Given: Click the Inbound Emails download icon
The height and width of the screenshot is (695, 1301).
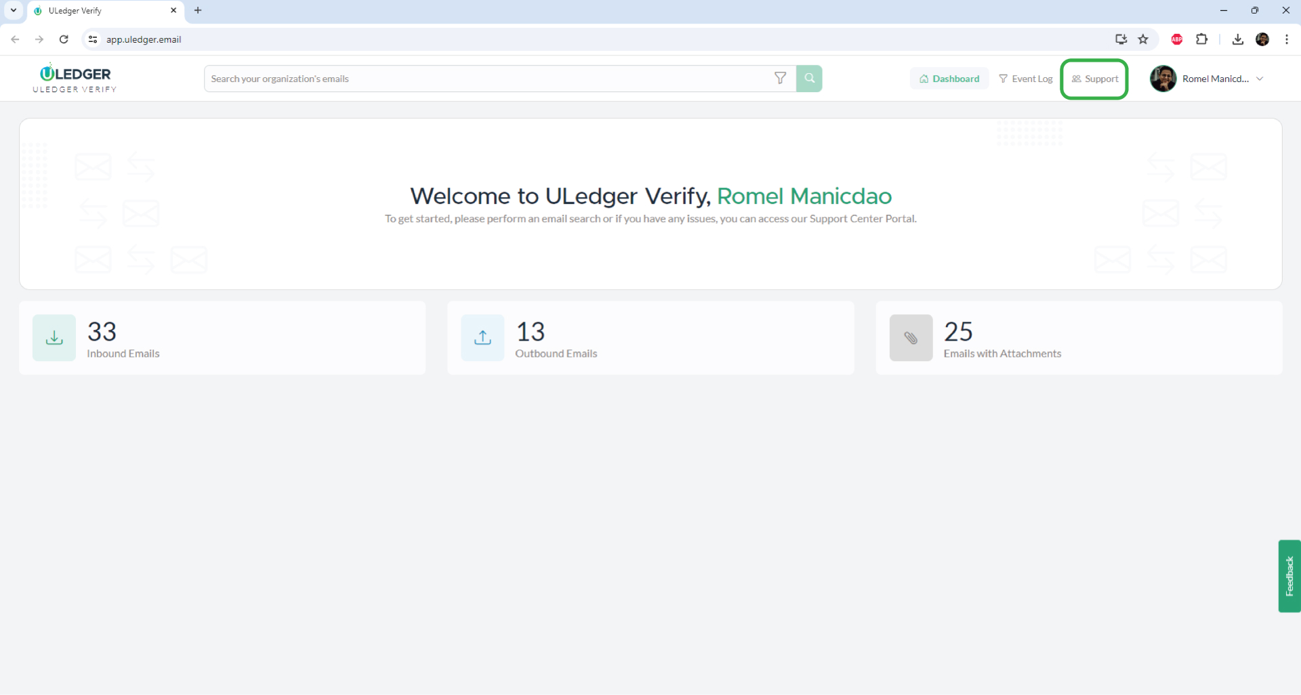Looking at the screenshot, I should (54, 337).
